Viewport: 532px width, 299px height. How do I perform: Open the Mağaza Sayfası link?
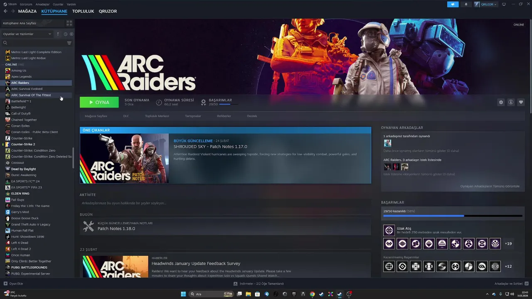[96, 116]
